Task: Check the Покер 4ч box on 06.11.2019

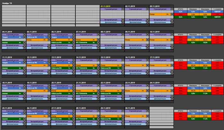Action: (74, 40)
